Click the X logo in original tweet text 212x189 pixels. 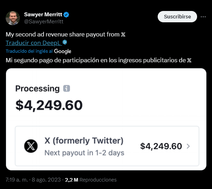coord(123,34)
